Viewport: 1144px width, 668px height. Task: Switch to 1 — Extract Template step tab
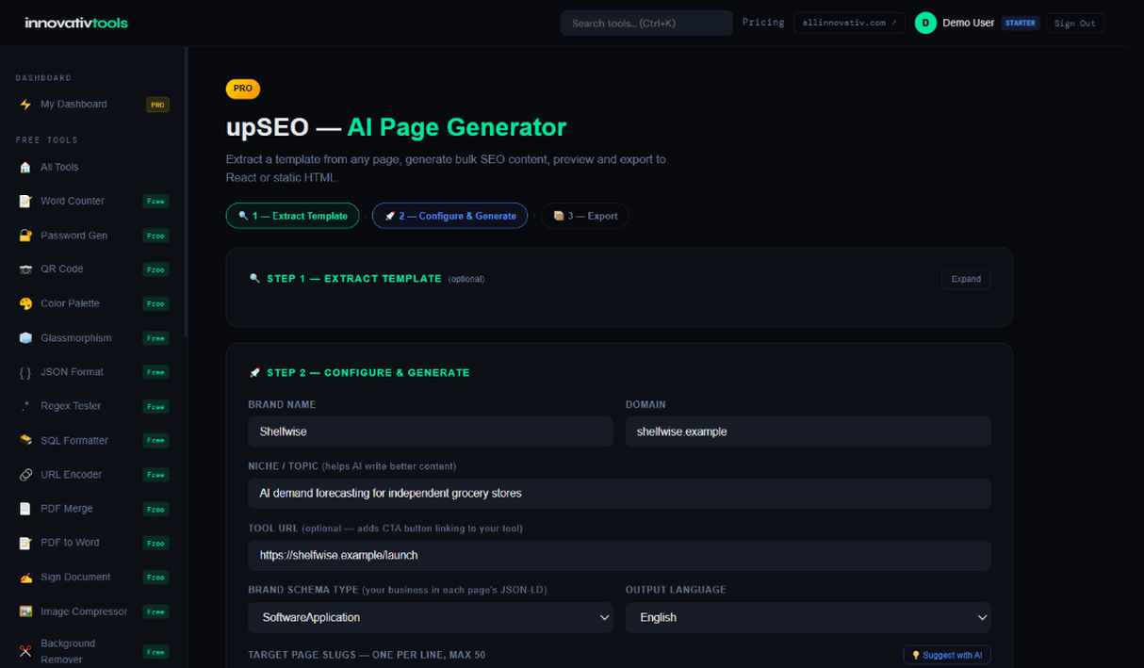point(293,216)
